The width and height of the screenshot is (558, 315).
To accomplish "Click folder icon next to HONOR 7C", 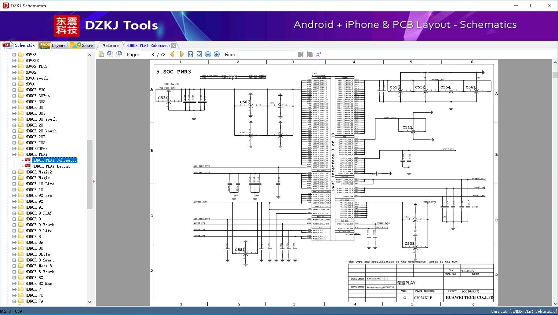I will (21, 295).
